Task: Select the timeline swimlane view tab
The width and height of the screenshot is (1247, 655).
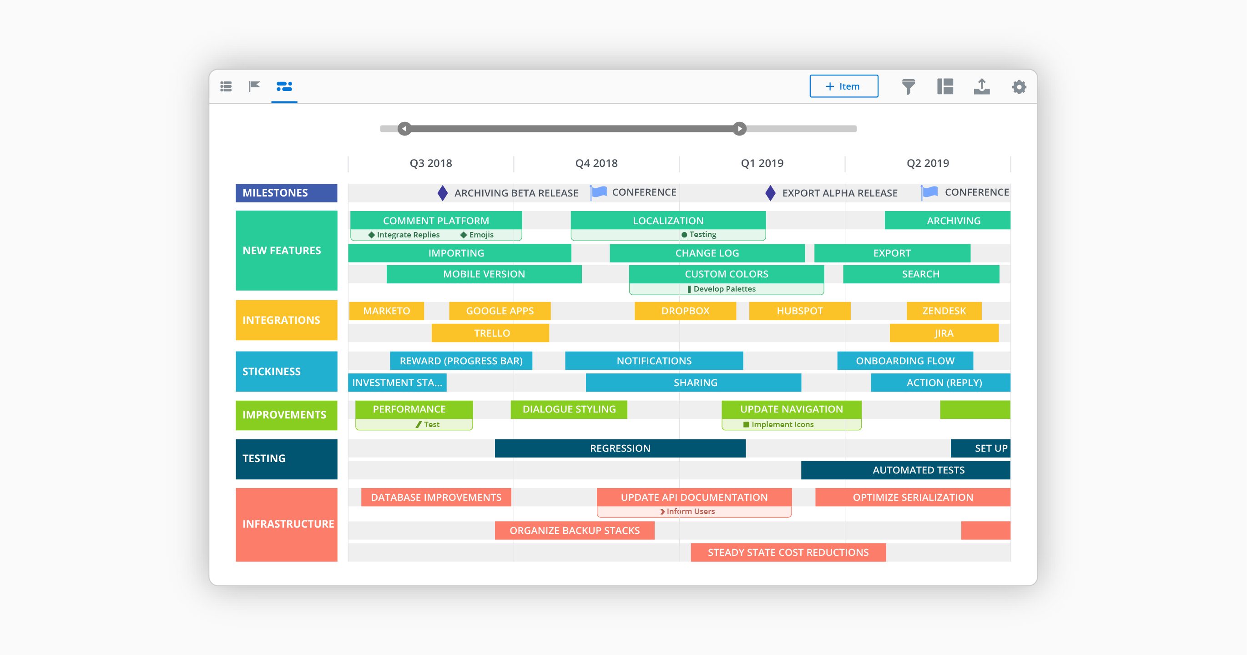Action: [x=284, y=86]
